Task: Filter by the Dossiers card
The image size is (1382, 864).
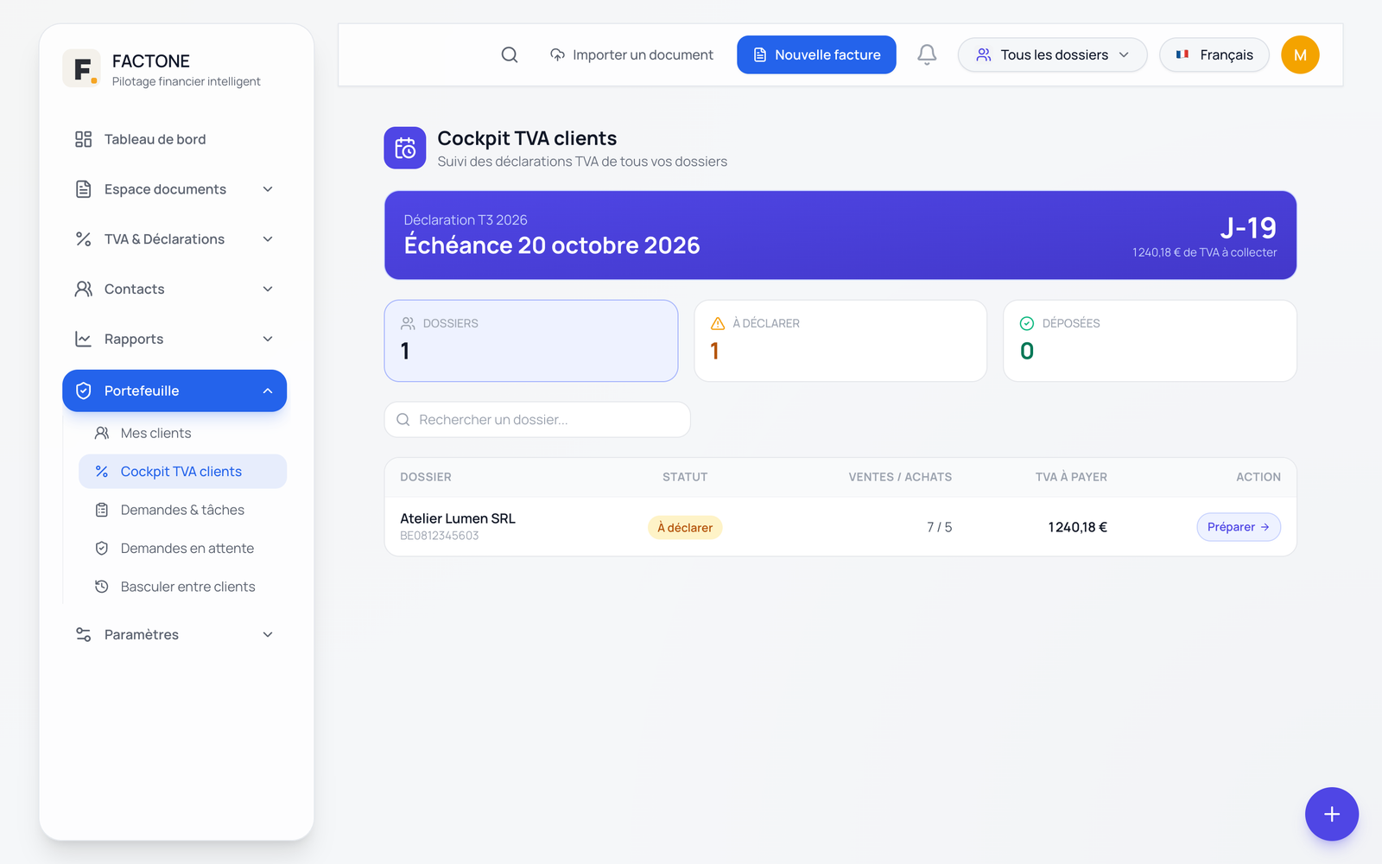Action: tap(531, 340)
